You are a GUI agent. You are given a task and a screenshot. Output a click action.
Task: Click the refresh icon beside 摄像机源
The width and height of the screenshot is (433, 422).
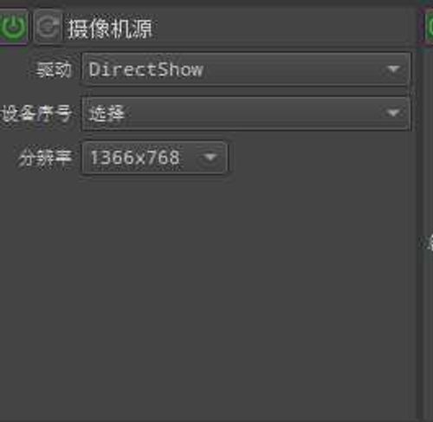click(x=48, y=27)
